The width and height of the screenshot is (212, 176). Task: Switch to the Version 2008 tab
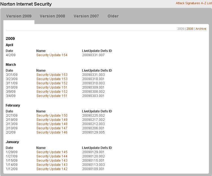[52, 16]
